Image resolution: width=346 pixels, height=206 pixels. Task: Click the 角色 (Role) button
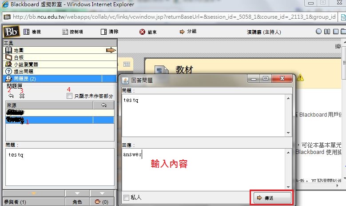pos(77,202)
